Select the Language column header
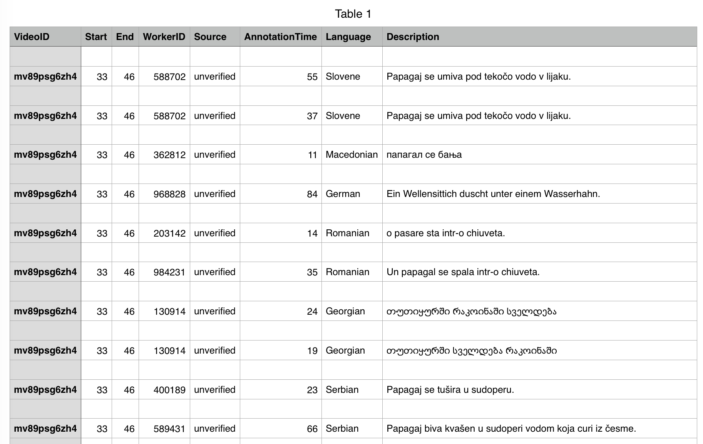Image resolution: width=703 pixels, height=444 pixels. pos(352,37)
